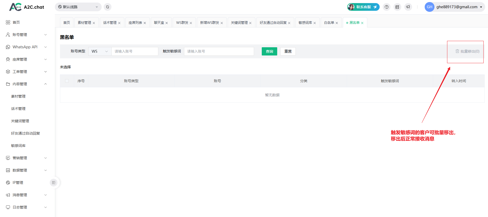The image size is (488, 217).
Task: Open the WS account type dropdown
Action: [100, 51]
